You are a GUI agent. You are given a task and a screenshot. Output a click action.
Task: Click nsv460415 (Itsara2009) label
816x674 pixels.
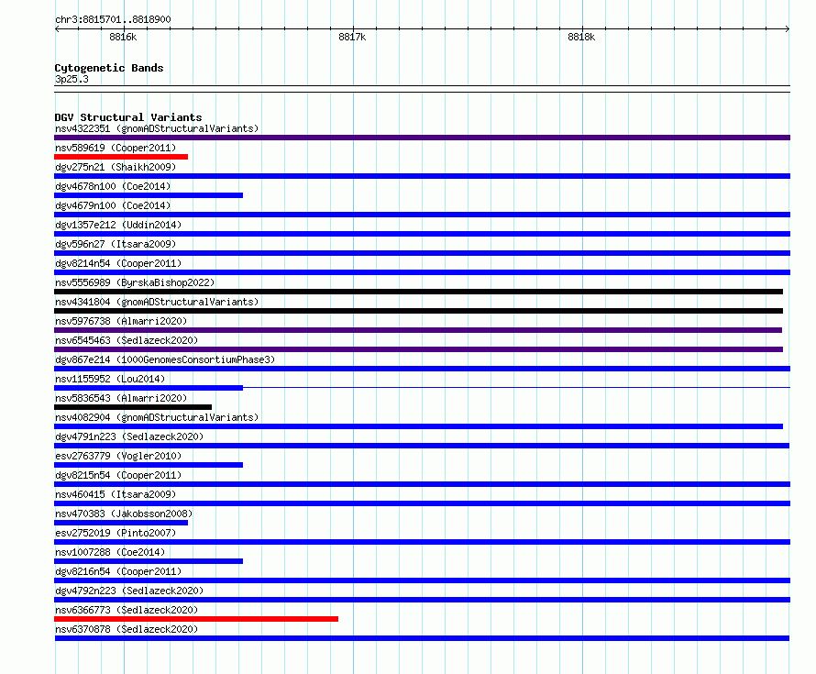pos(116,494)
